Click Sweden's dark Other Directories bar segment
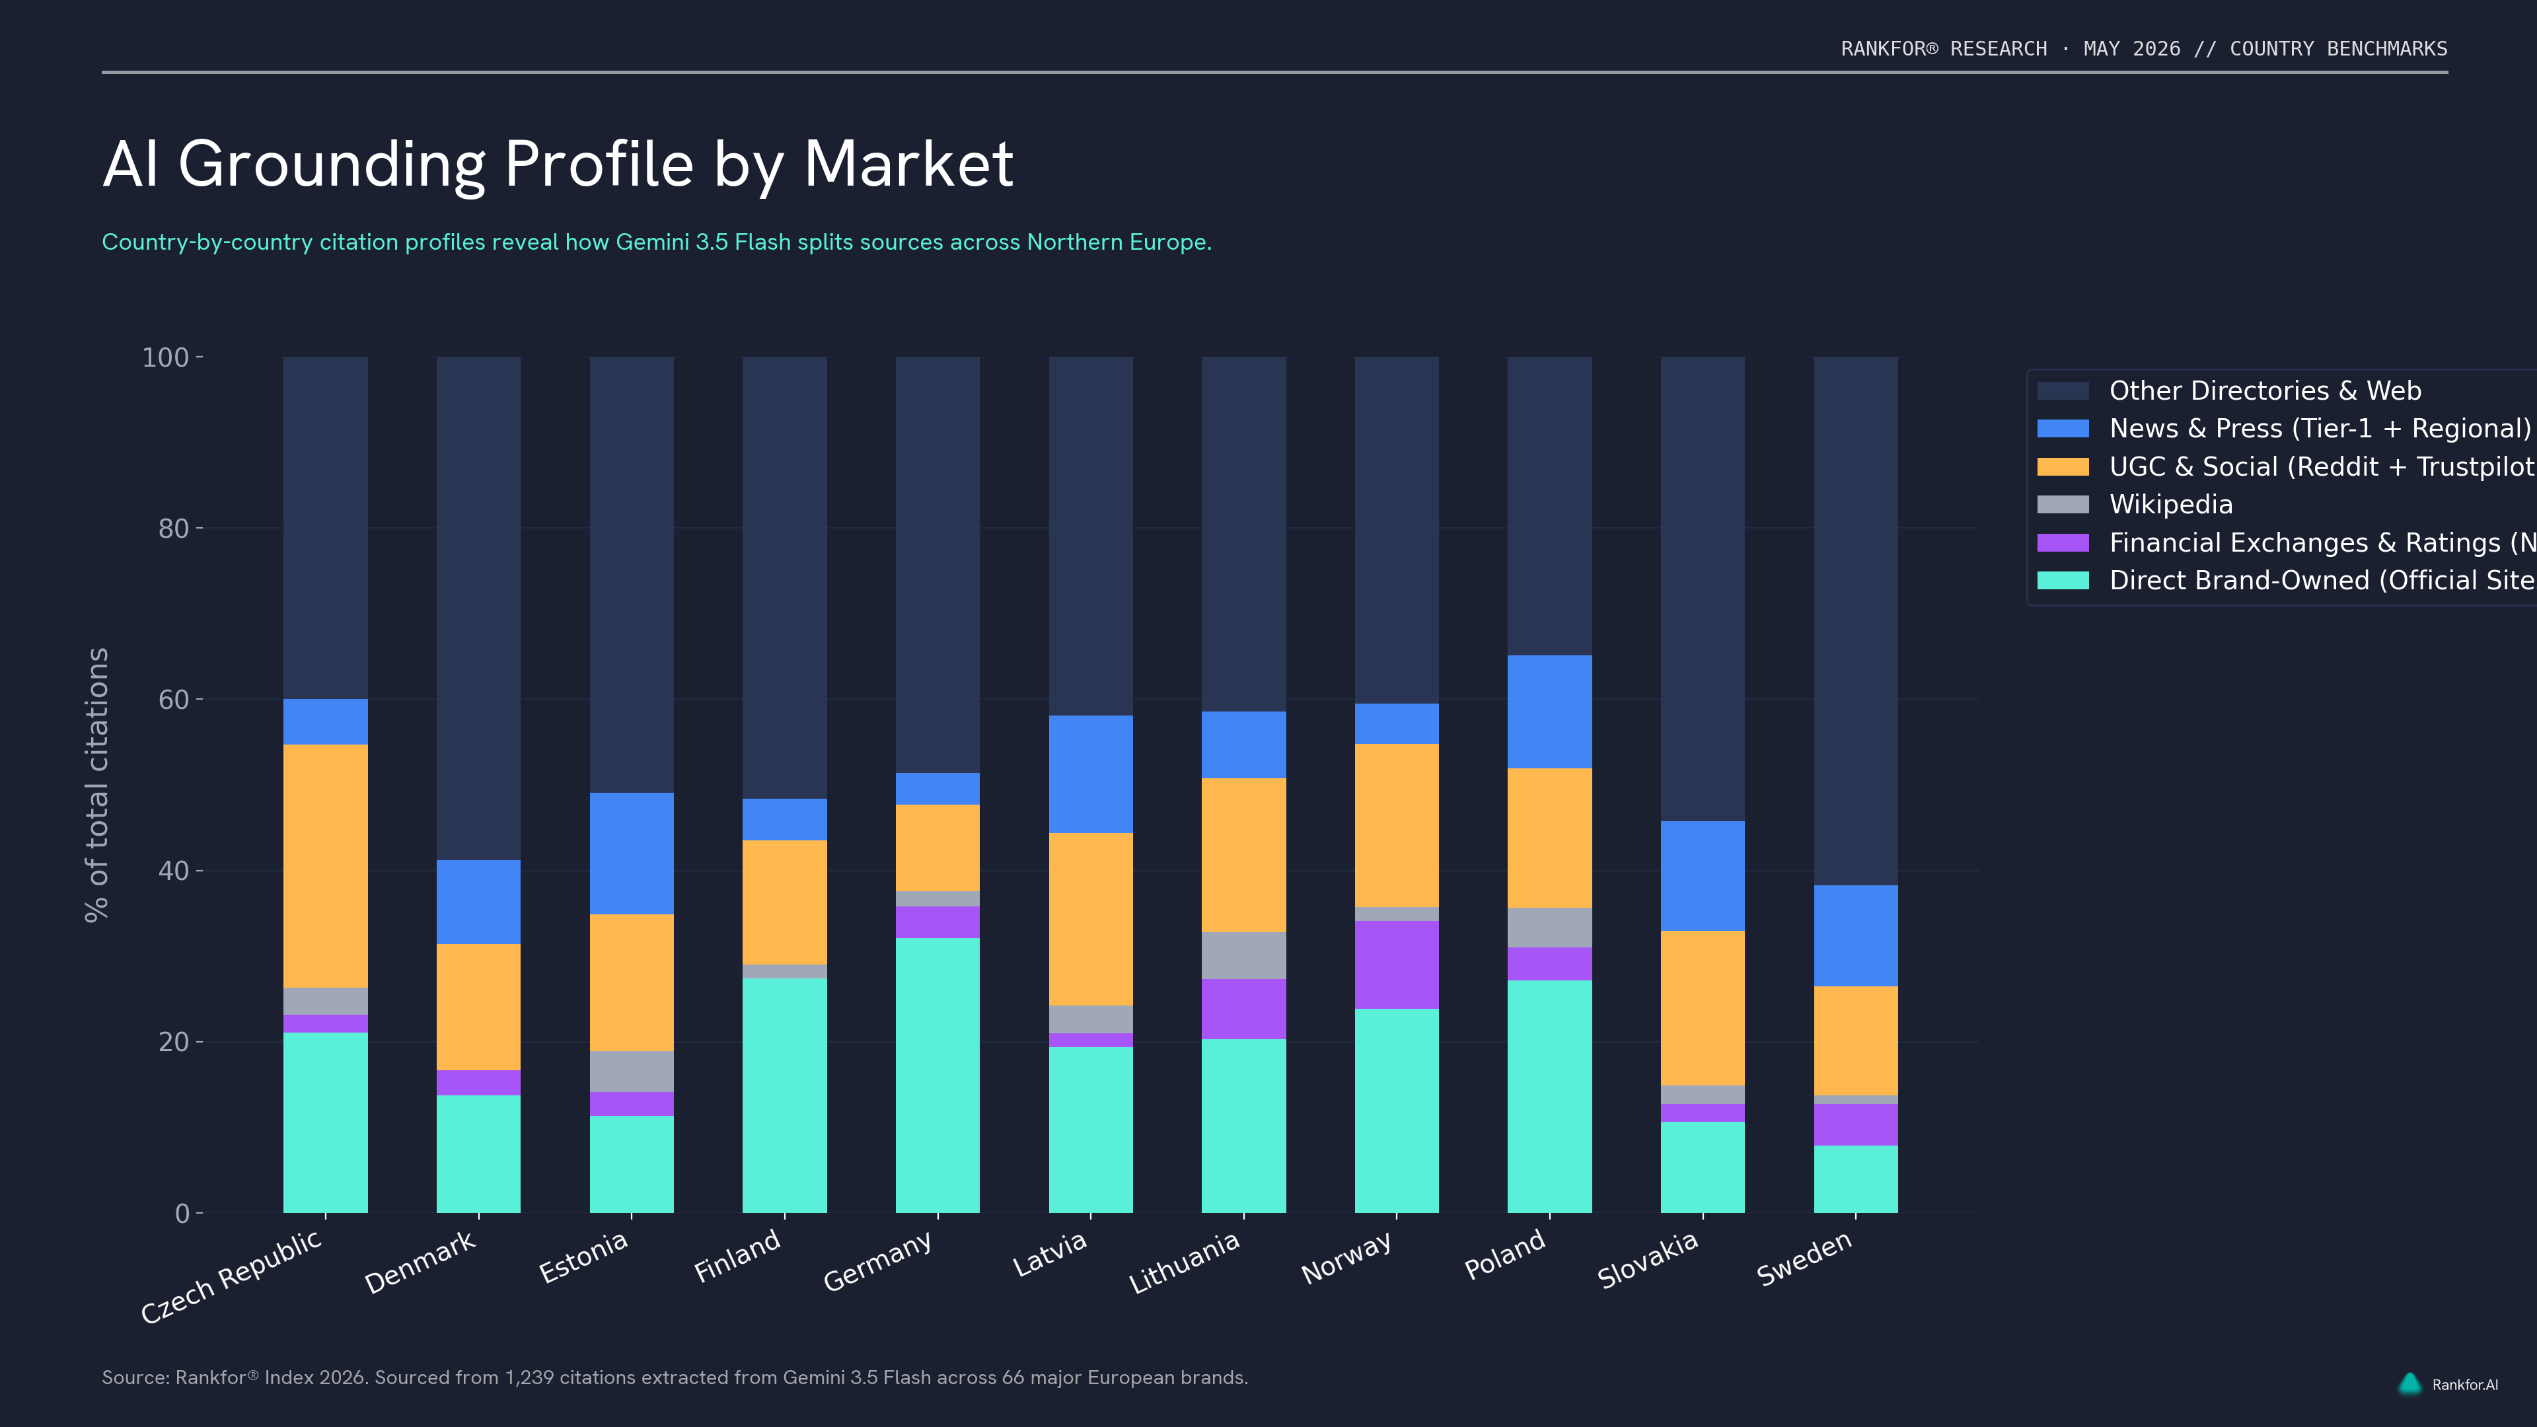The width and height of the screenshot is (2537, 1427). coord(1855,622)
